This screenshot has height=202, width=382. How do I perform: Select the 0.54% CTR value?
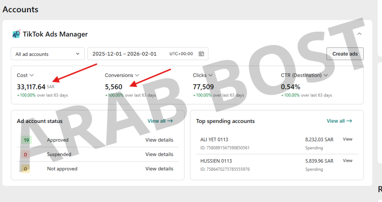coord(290,87)
